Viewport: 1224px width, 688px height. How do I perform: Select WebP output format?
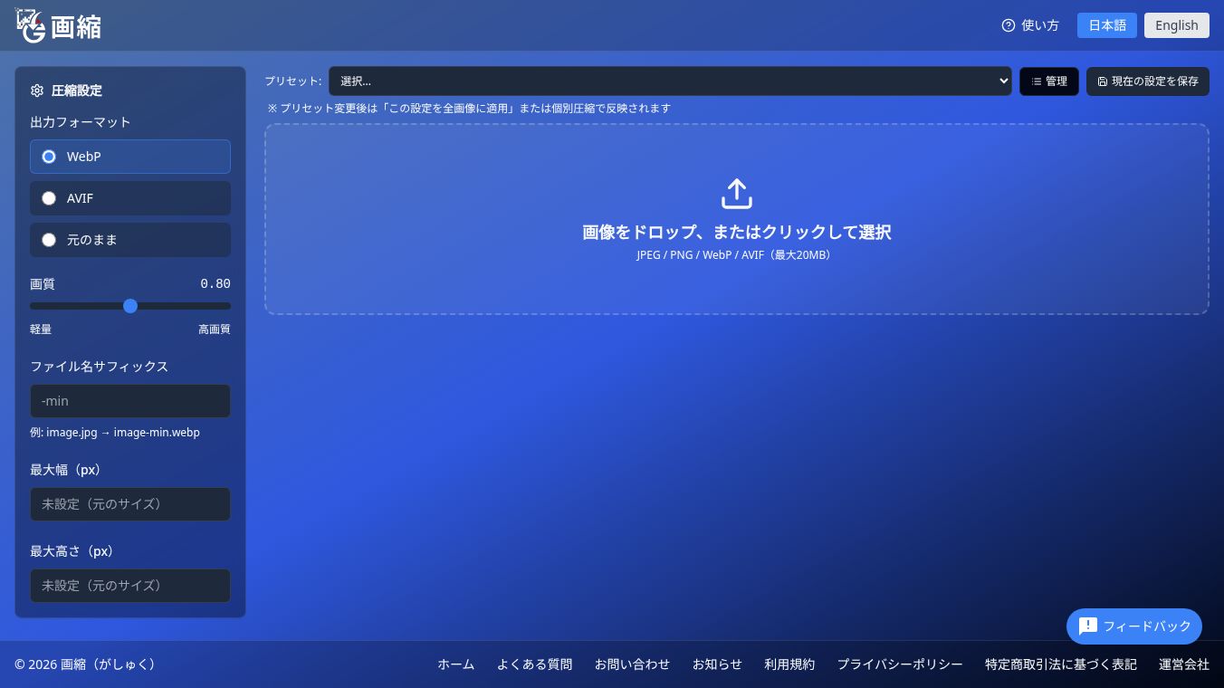(x=130, y=157)
